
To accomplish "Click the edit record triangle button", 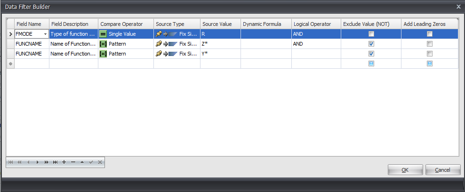I will tap(82, 162).
